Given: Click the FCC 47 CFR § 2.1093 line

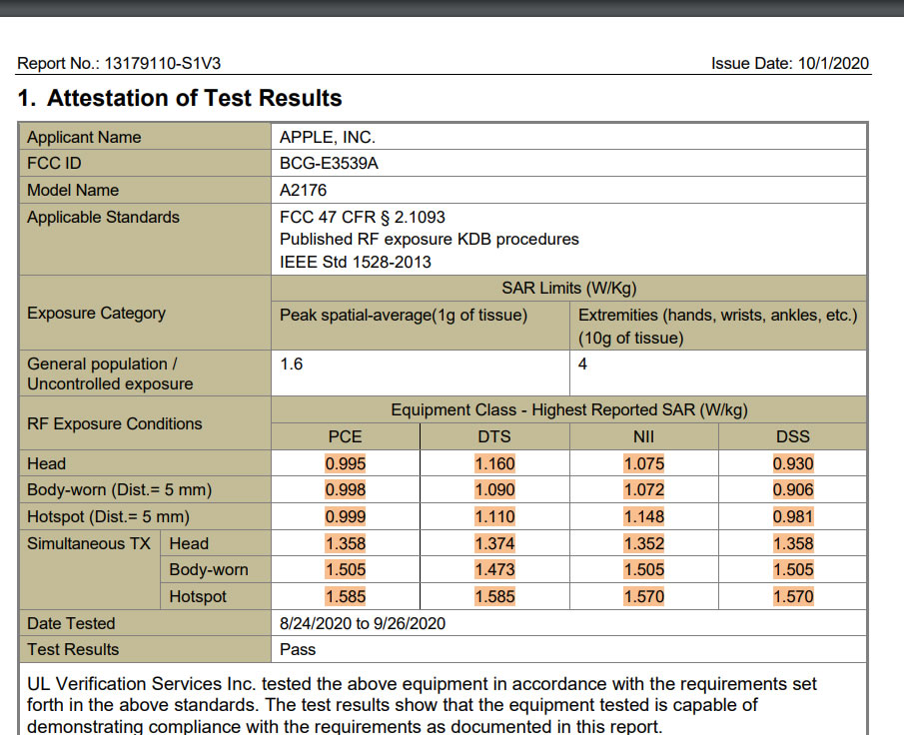Looking at the screenshot, I should pos(362,217).
